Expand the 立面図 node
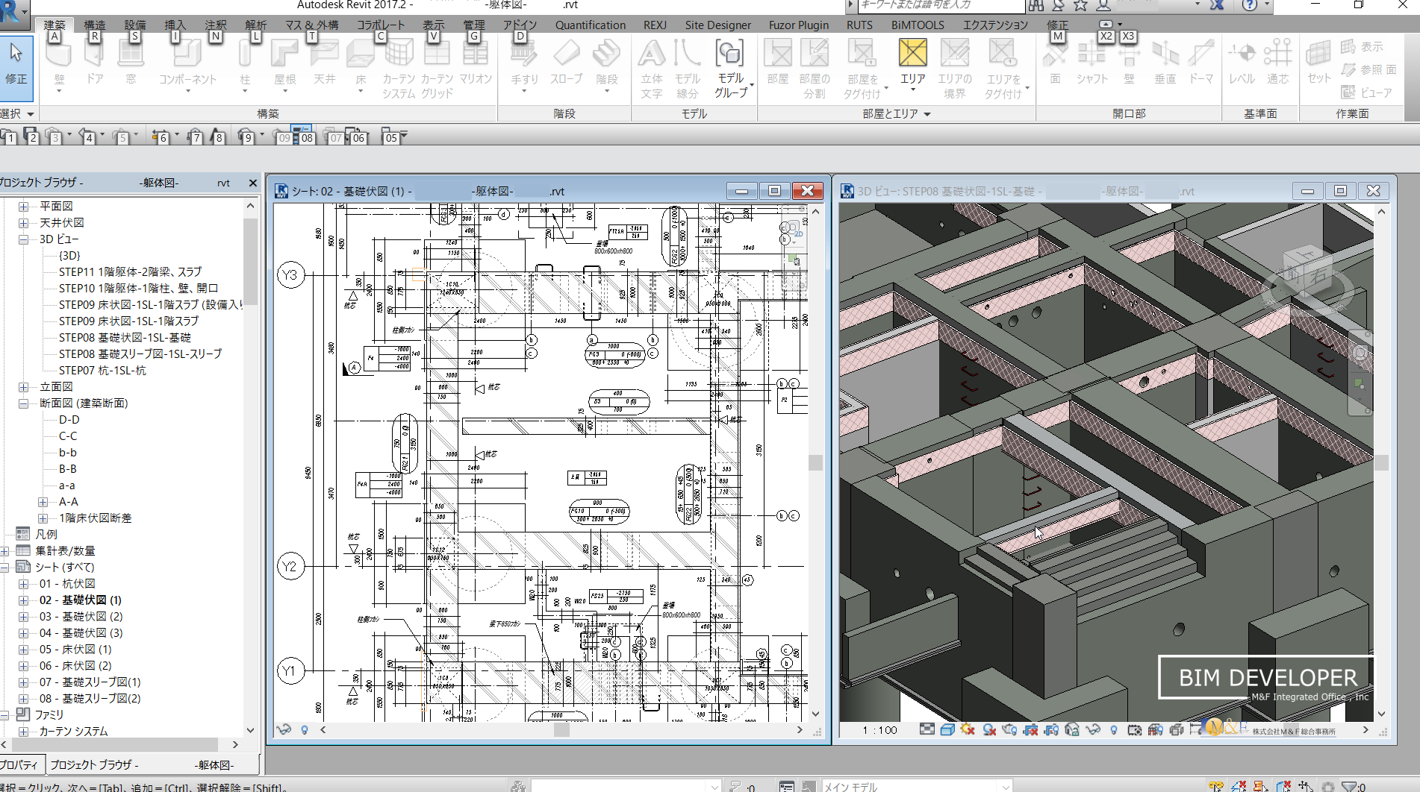Viewport: 1420px width, 792px height. (x=23, y=387)
